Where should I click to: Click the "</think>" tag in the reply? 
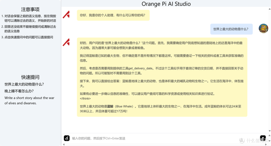[x=85, y=99]
